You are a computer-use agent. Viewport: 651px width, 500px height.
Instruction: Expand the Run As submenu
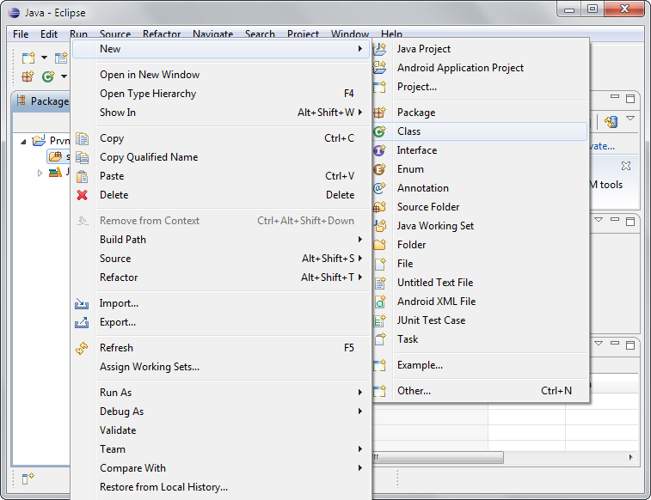point(360,393)
